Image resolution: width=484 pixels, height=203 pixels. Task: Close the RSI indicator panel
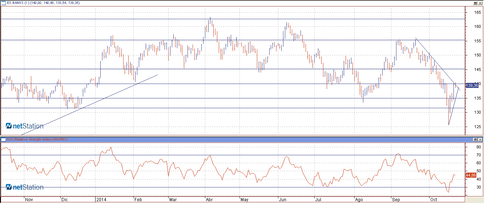pyautogui.click(x=480, y=139)
